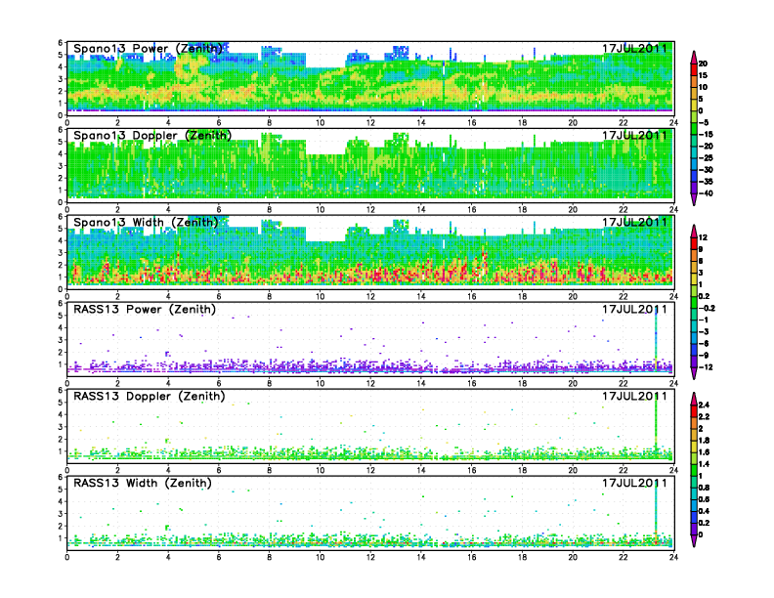The height and width of the screenshot is (598, 774).
Task: Click the '-0.2' label on the middle colorbar
Action: [707, 309]
